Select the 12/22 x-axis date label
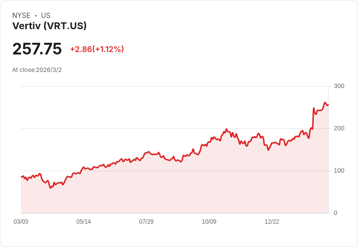Viewport: 358px width, 247px height. point(272,222)
